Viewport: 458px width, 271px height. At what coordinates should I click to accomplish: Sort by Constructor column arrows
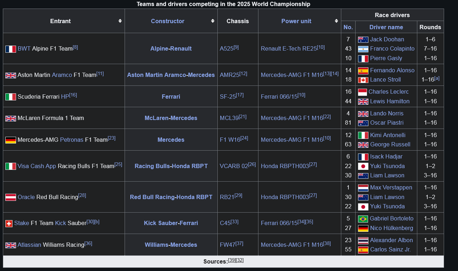[x=213, y=21]
